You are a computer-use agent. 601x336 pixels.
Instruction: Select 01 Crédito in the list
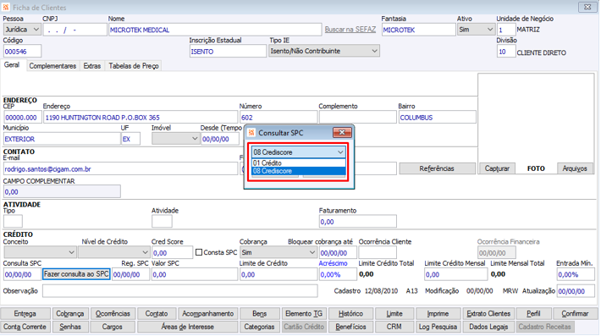(x=299, y=163)
